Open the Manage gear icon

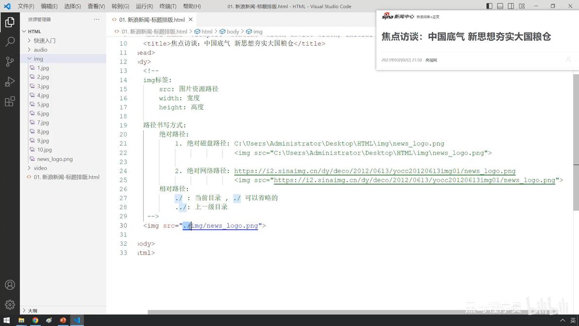click(10, 304)
